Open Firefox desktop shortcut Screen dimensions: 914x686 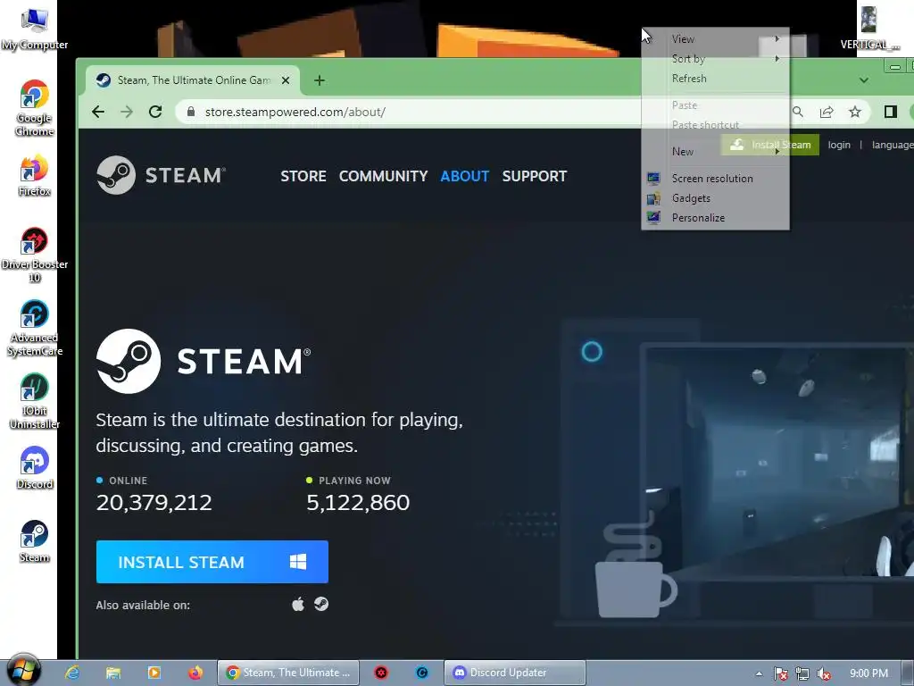pyautogui.click(x=35, y=175)
